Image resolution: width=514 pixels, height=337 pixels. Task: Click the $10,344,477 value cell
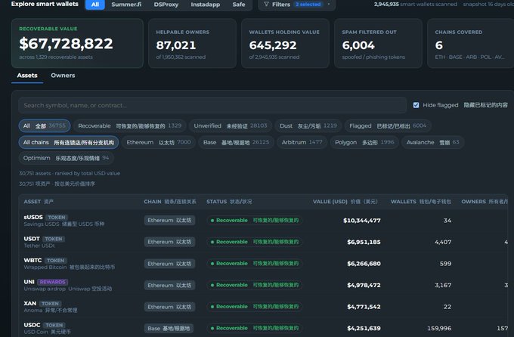click(x=362, y=221)
